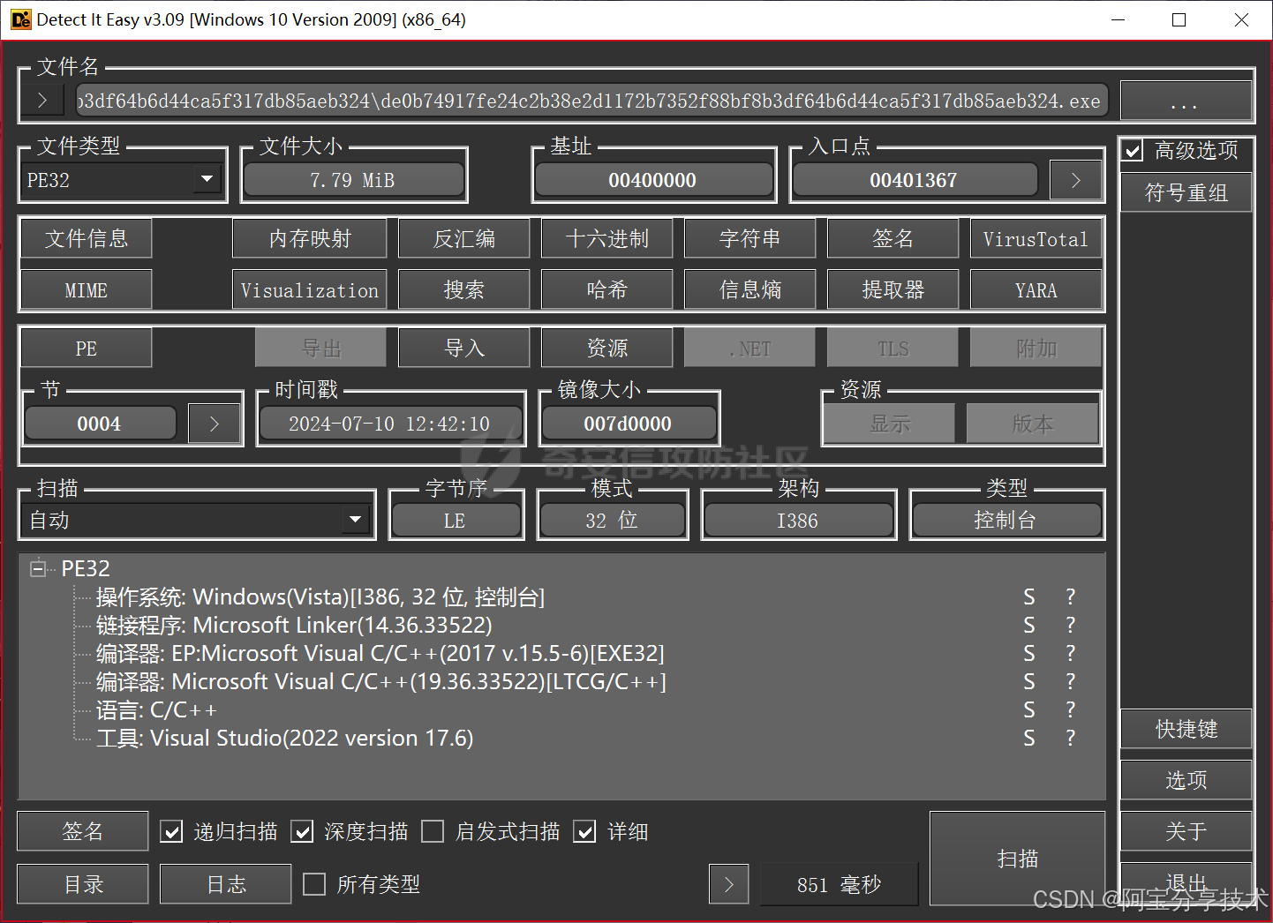Viewport: 1273px width, 923px height.
Task: Click the 基址 value 00400000
Action: (653, 180)
